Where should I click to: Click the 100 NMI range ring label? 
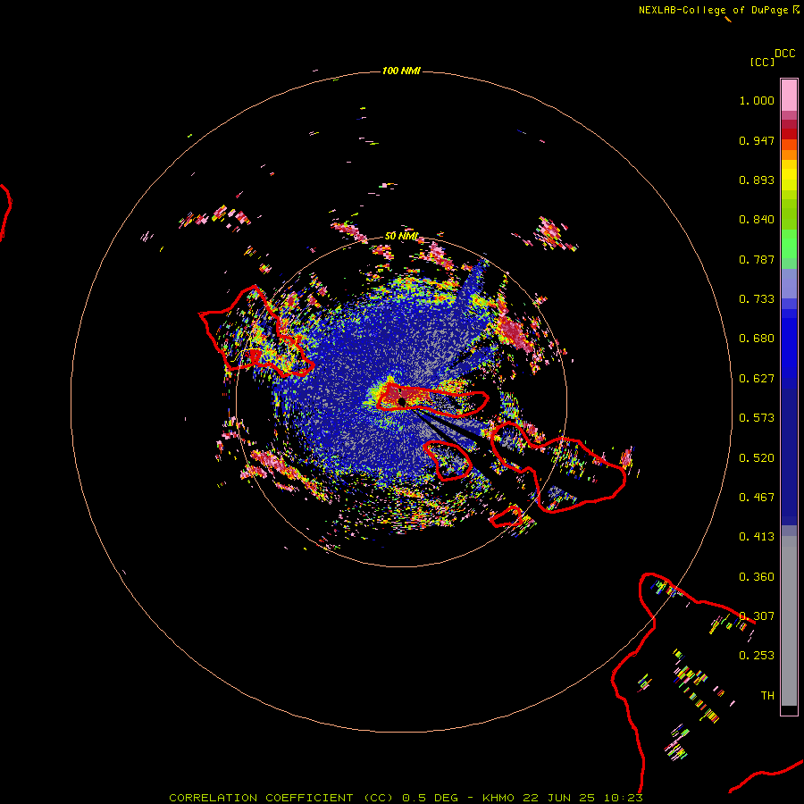401,71
